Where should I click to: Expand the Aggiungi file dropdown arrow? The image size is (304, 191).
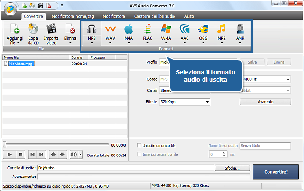(14, 43)
